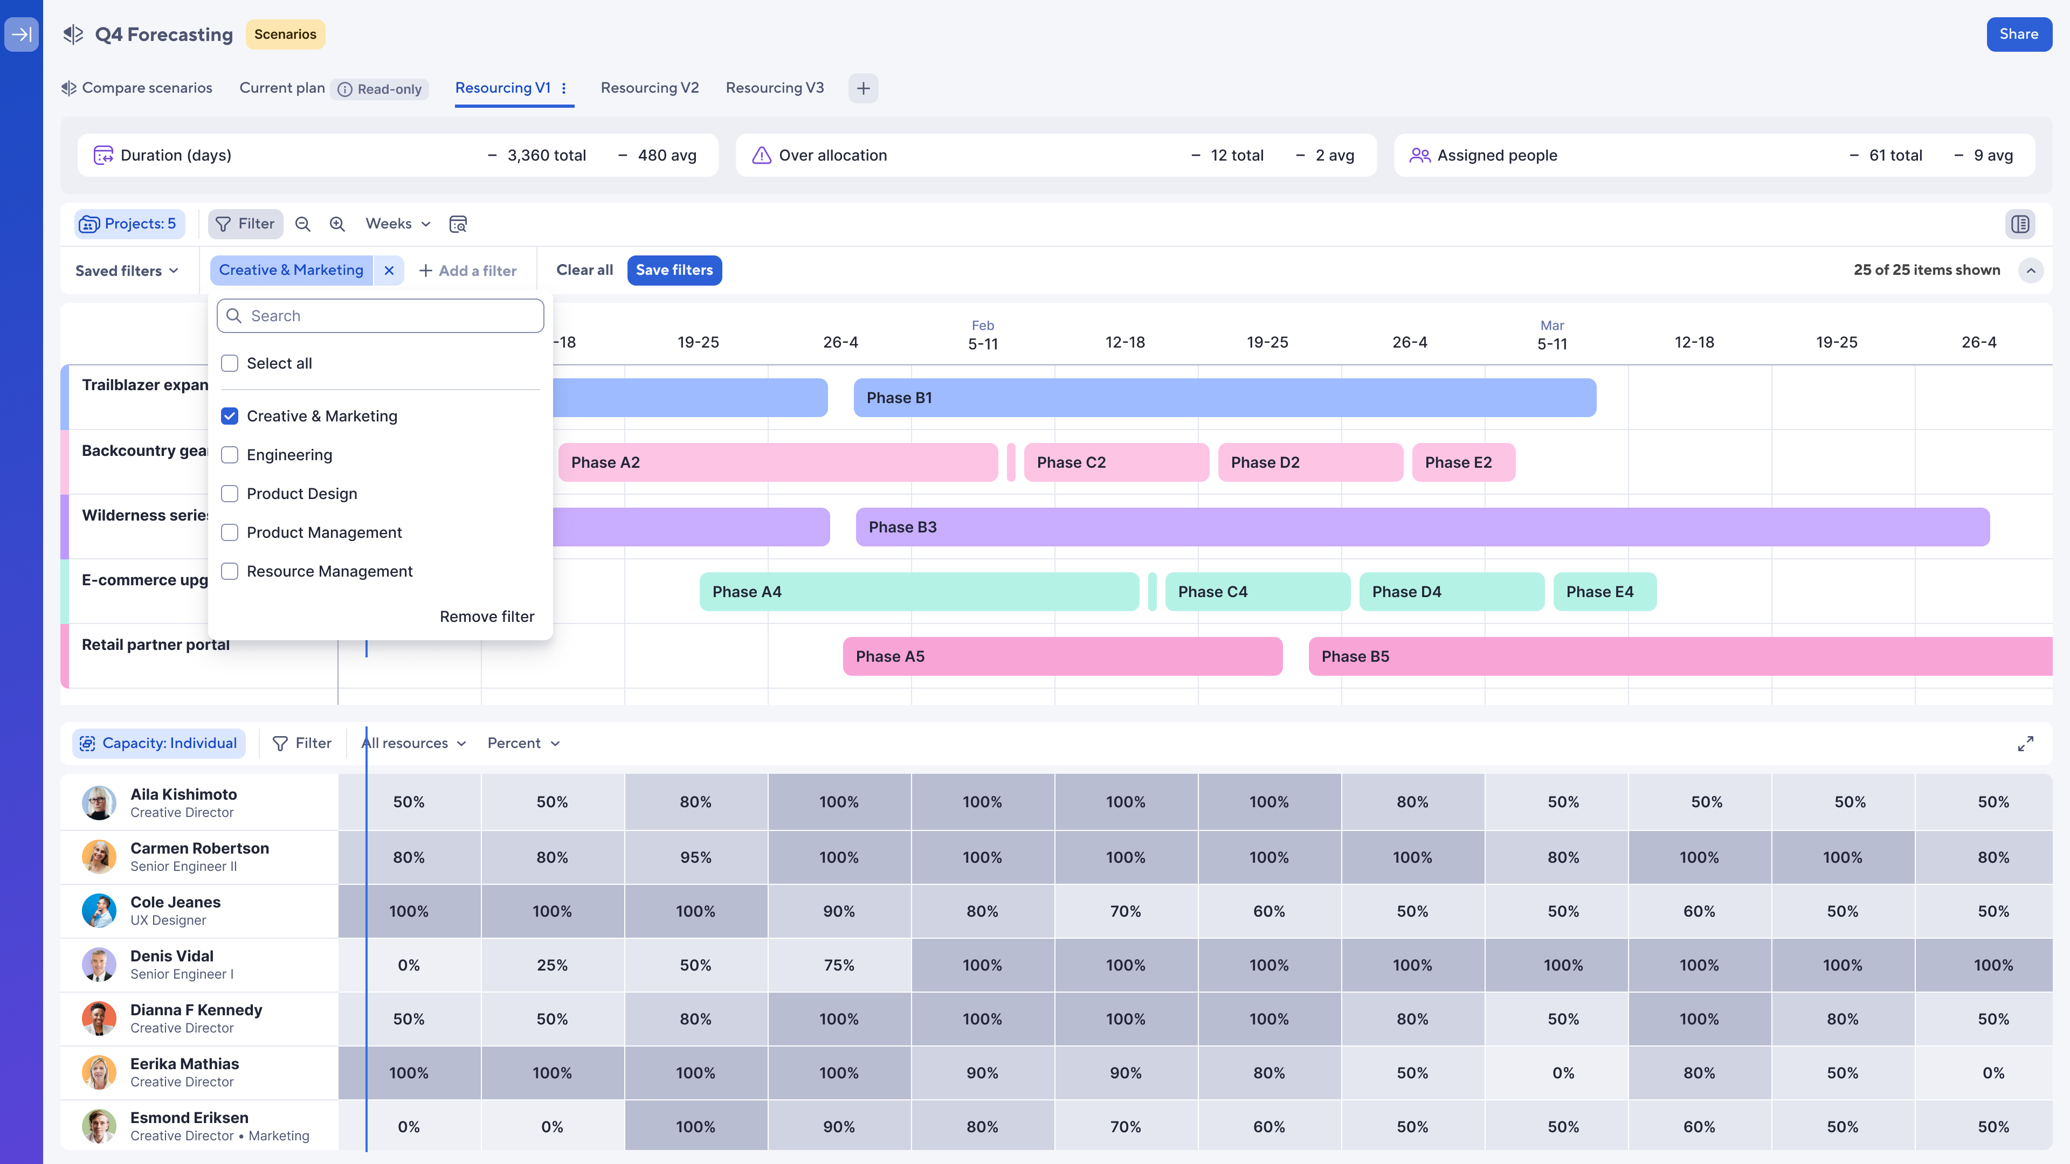2070x1164 pixels.
Task: Check the Select all filter option
Action: click(230, 363)
